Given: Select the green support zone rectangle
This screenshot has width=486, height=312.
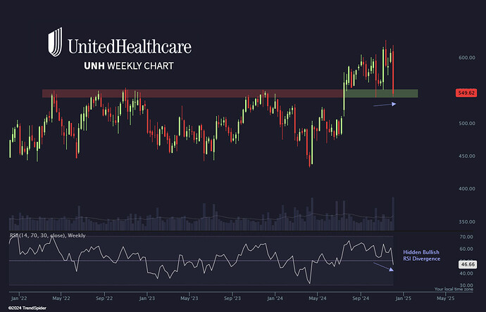Looking at the screenshot, I should coord(380,93).
